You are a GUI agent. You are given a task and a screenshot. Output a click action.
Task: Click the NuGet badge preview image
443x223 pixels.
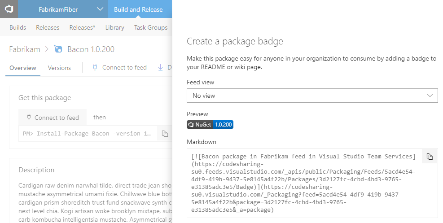pos(210,124)
